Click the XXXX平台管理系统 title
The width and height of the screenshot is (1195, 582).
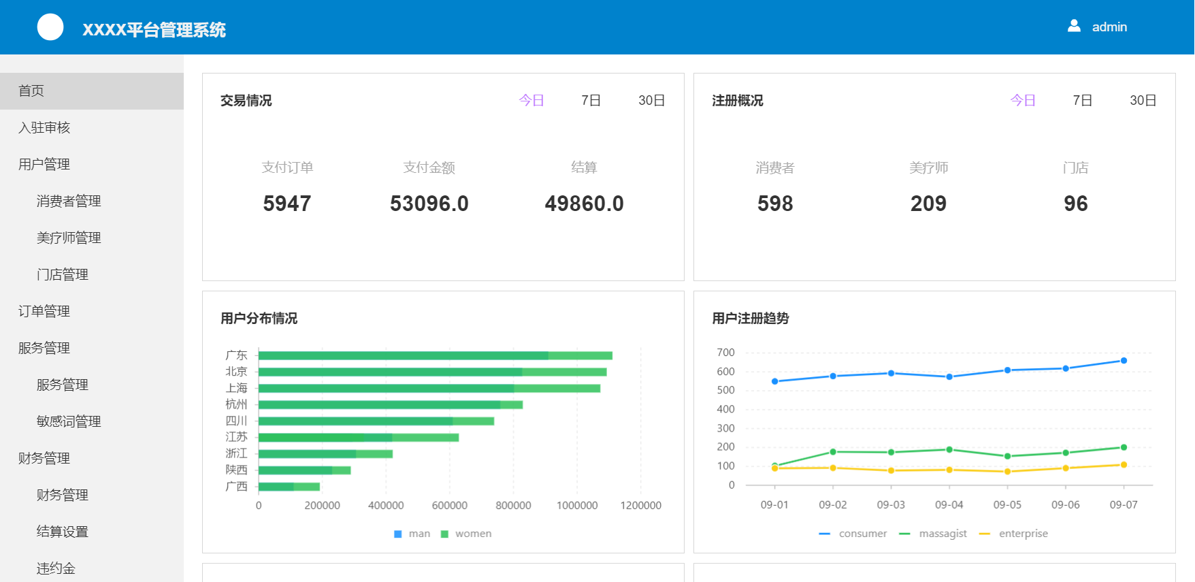154,29
